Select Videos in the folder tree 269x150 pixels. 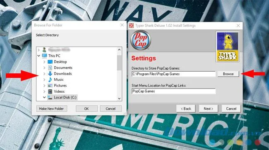[x=59, y=91]
